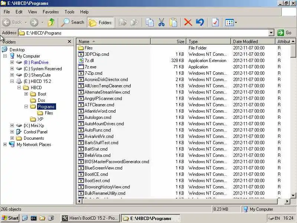Sort by the Type column header
297x223 pixels.
pyautogui.click(x=209, y=41)
